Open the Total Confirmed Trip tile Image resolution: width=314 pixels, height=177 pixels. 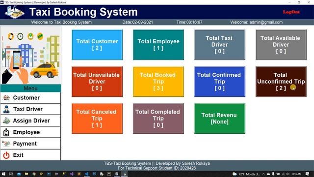[220, 82]
